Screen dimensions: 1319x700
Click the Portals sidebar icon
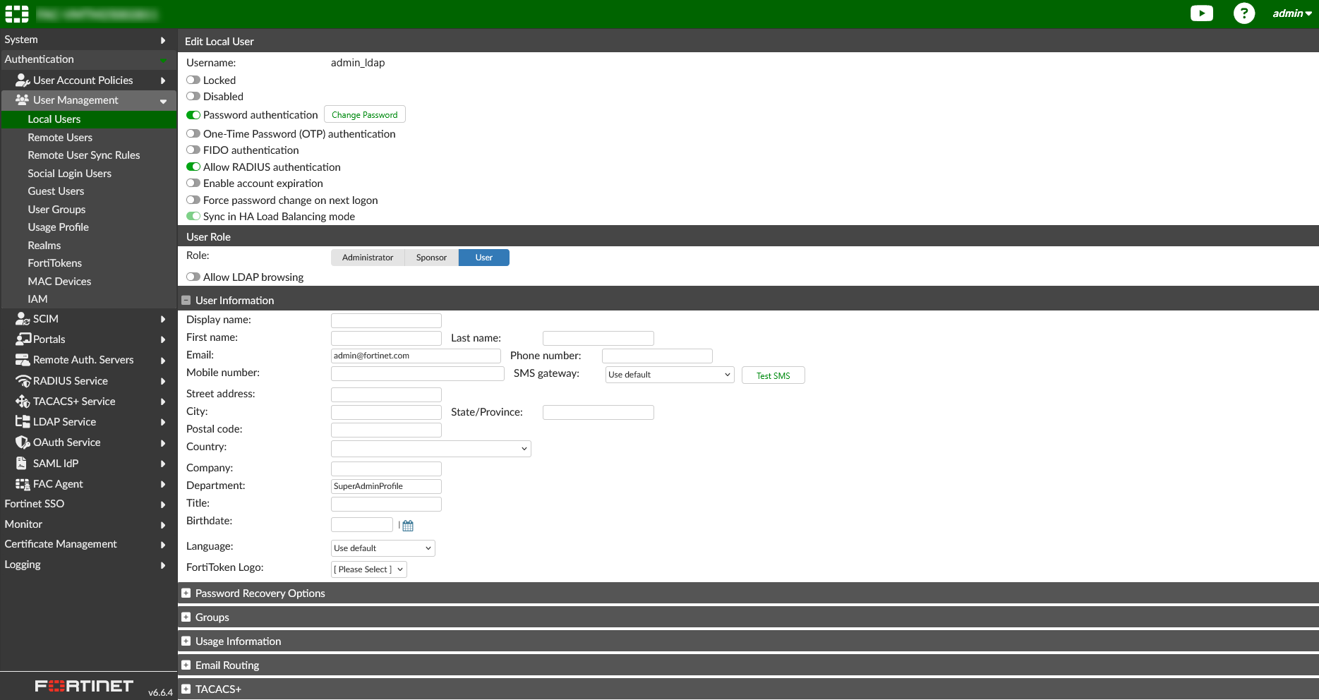click(23, 339)
